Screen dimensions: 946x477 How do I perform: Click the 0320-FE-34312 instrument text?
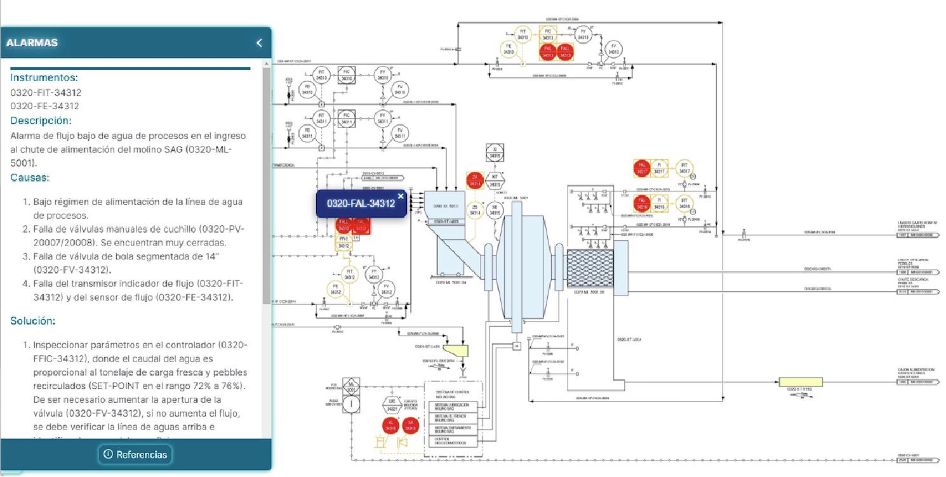pos(44,106)
